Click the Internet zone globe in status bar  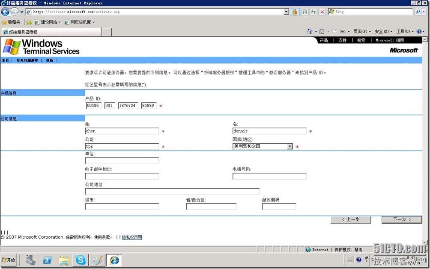click(x=308, y=250)
